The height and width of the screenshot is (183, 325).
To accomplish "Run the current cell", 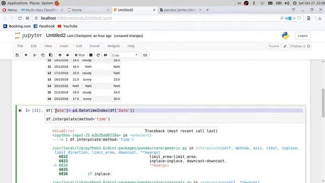I will coord(80,55).
